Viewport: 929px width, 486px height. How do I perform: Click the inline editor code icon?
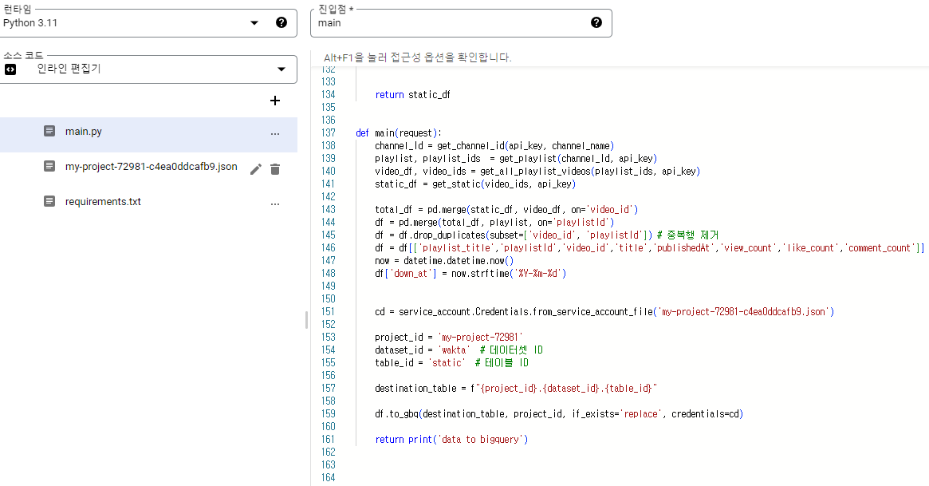[10, 69]
